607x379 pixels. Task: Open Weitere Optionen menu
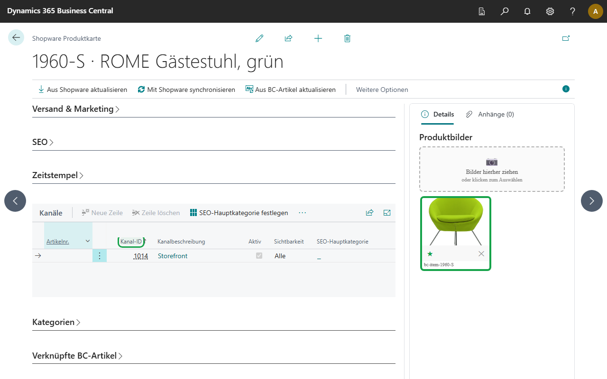[382, 90]
